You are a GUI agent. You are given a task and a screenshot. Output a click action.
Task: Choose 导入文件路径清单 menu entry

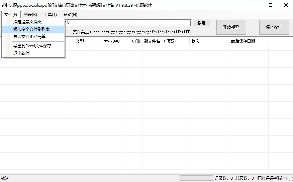point(33,37)
